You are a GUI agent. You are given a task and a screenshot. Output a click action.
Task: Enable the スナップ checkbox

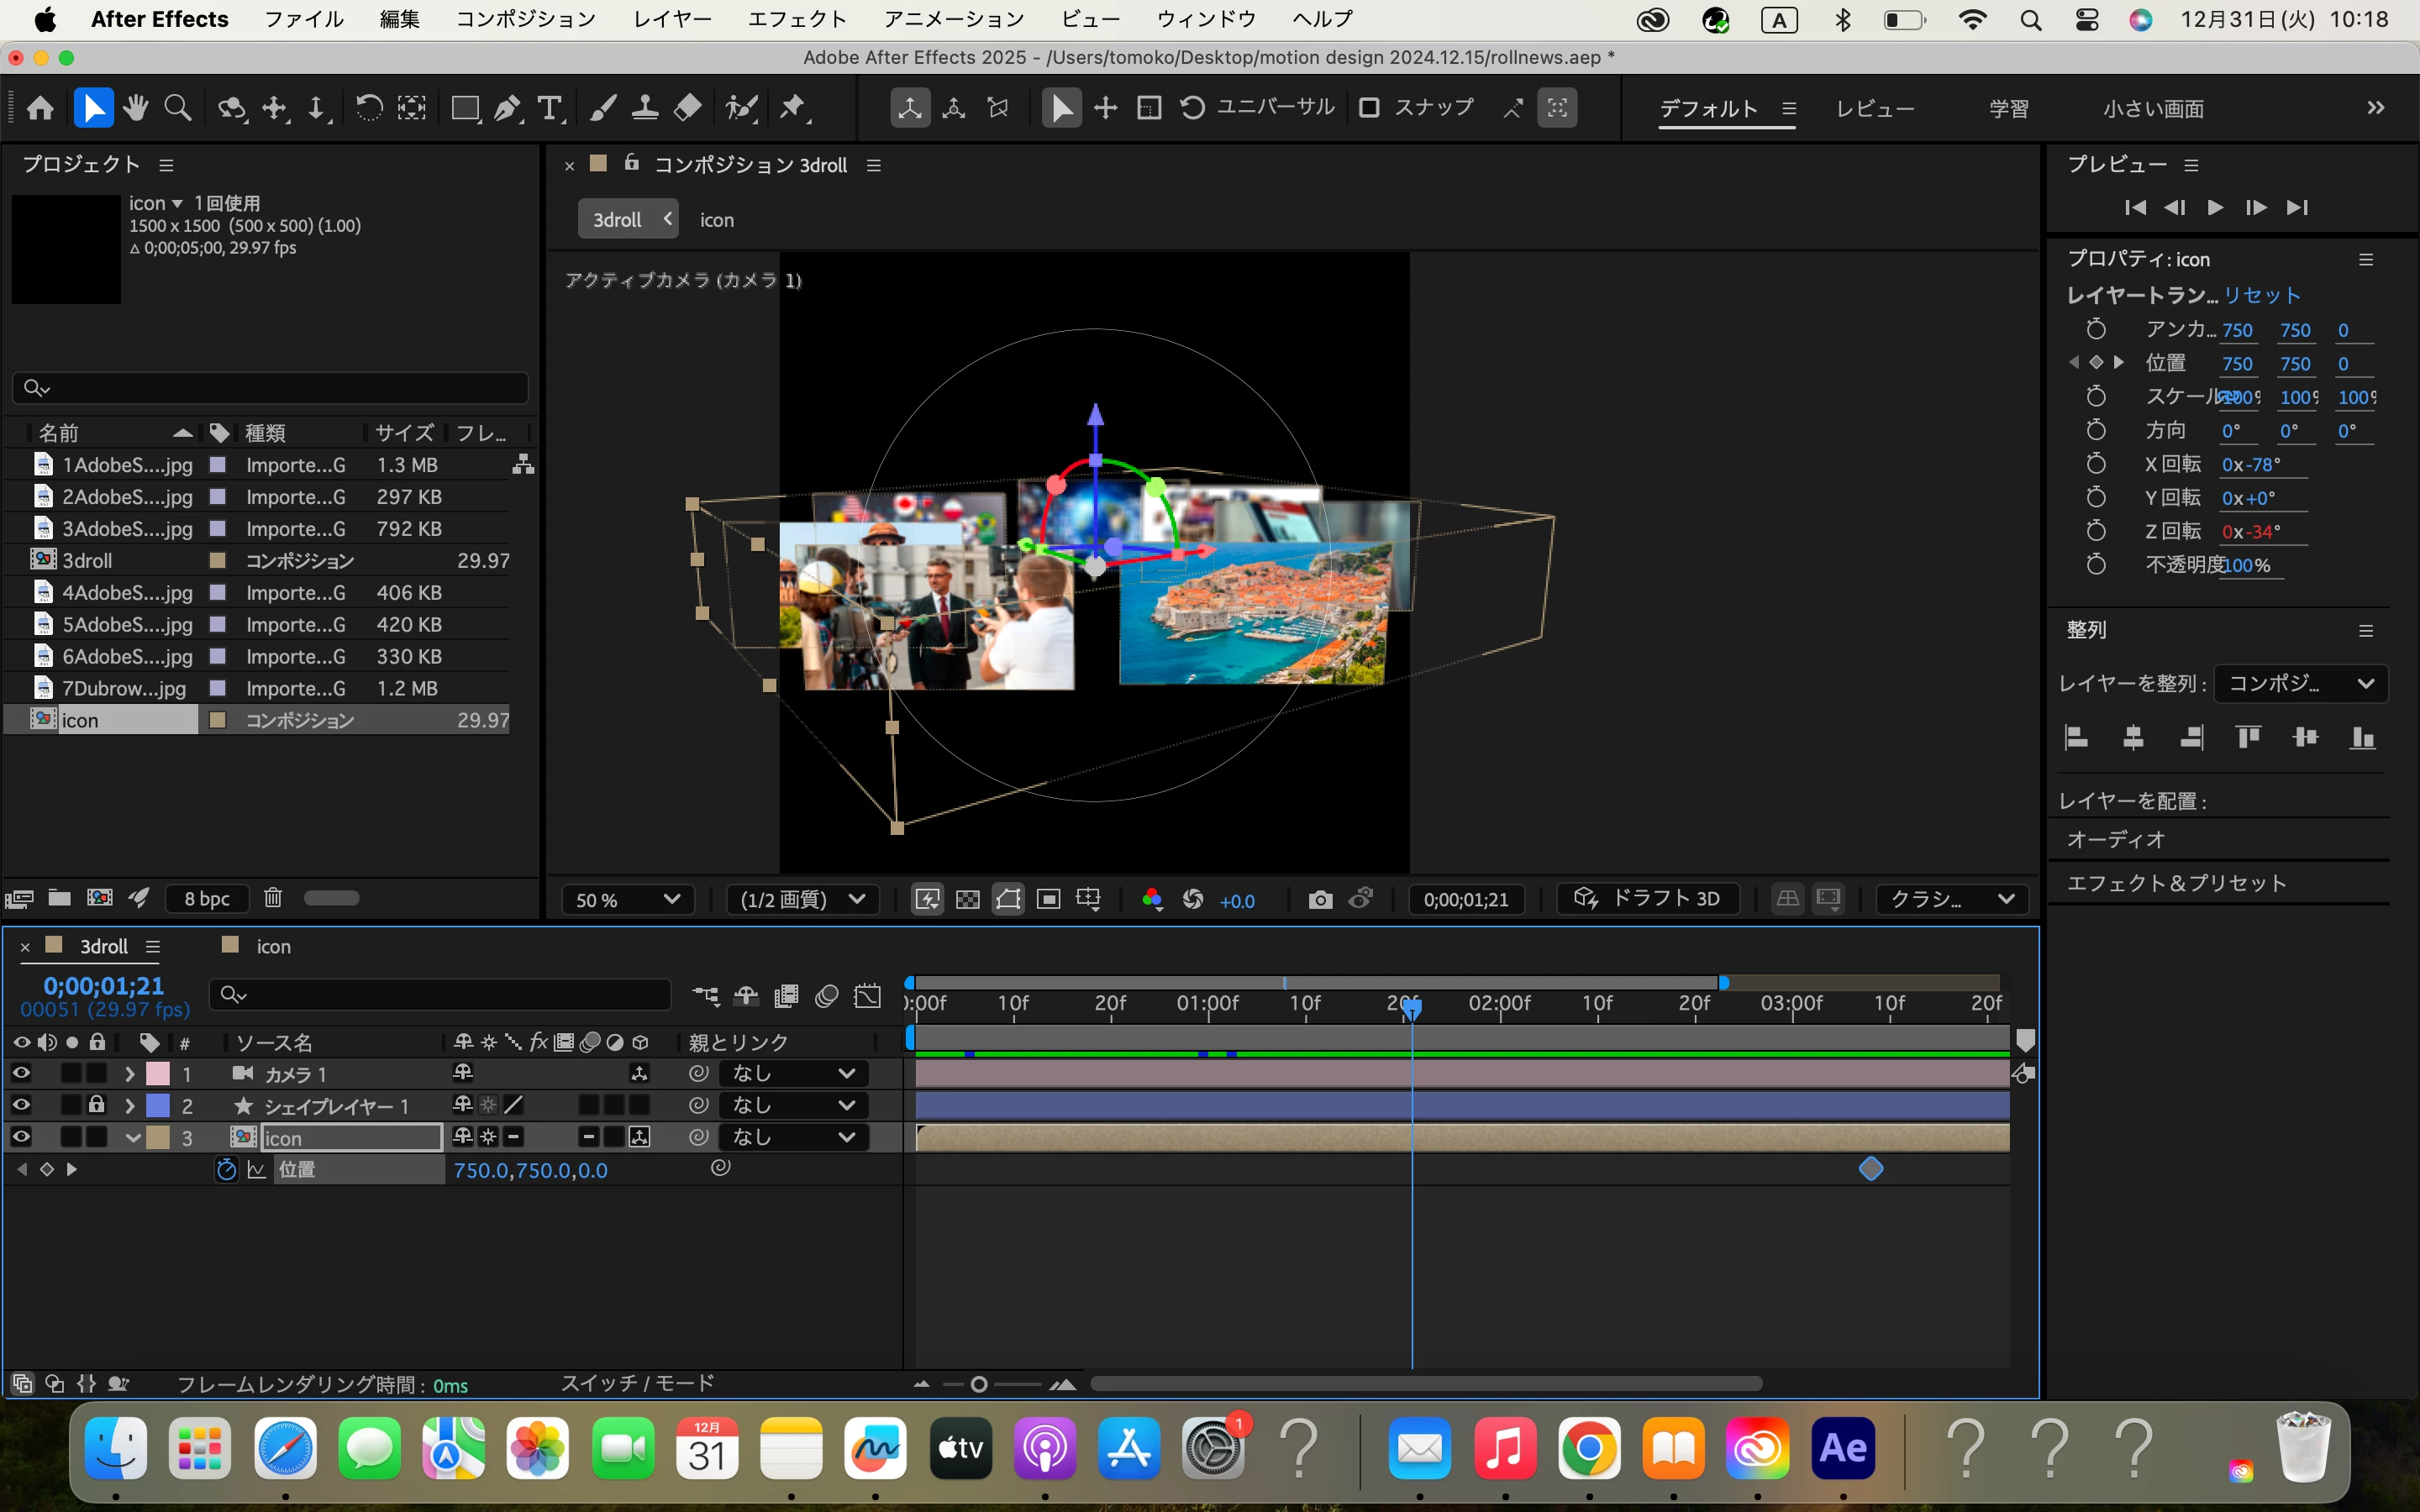[1369, 107]
